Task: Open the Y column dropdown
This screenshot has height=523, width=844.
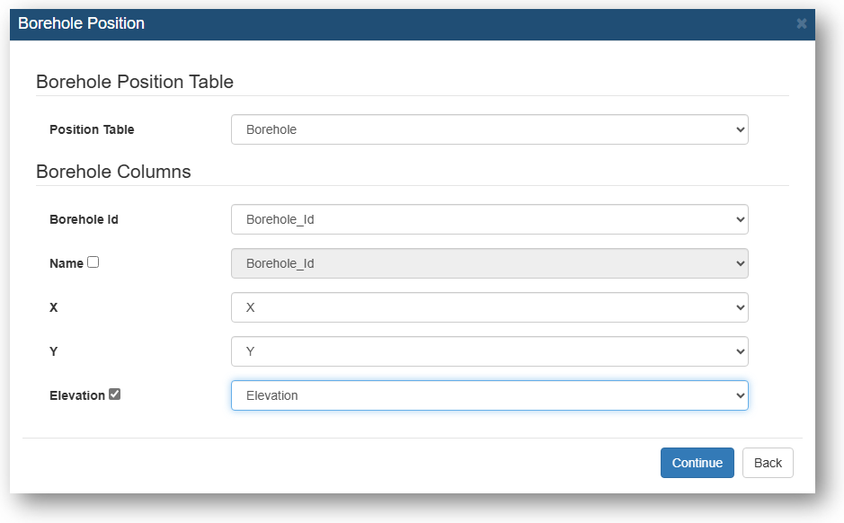Action: [x=490, y=351]
